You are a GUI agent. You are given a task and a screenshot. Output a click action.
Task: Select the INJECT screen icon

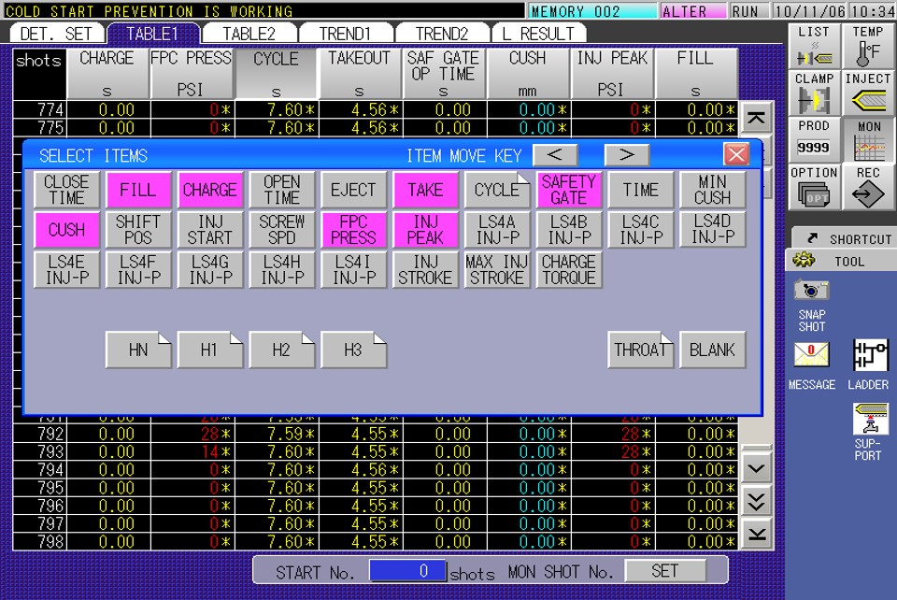(868, 91)
